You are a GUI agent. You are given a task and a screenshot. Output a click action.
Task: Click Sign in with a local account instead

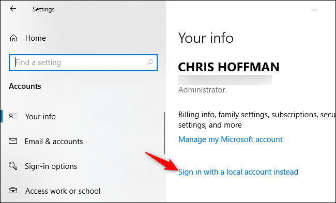click(x=238, y=172)
